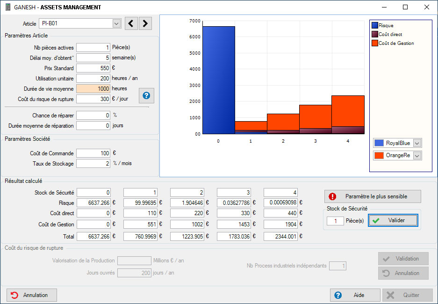The image size is (438, 304).
Task: Open the RoyalBlue color dropdown
Action: tap(417, 143)
